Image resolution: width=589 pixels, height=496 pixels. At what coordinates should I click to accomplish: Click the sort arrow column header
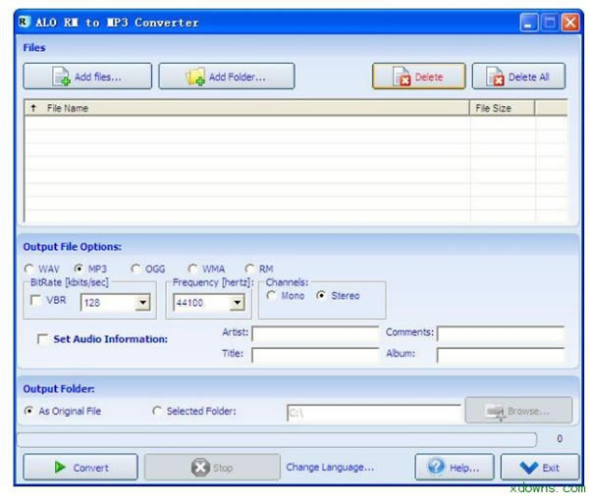tap(33, 108)
